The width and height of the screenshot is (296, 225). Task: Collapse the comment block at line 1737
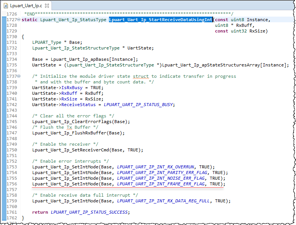click(x=19, y=76)
